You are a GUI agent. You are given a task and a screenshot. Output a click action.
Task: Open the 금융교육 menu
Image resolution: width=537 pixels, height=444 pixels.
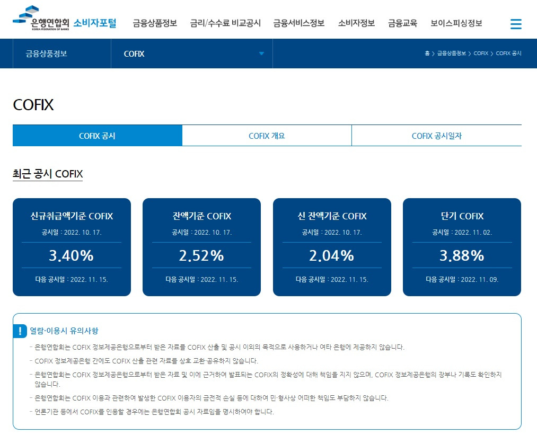(x=402, y=23)
